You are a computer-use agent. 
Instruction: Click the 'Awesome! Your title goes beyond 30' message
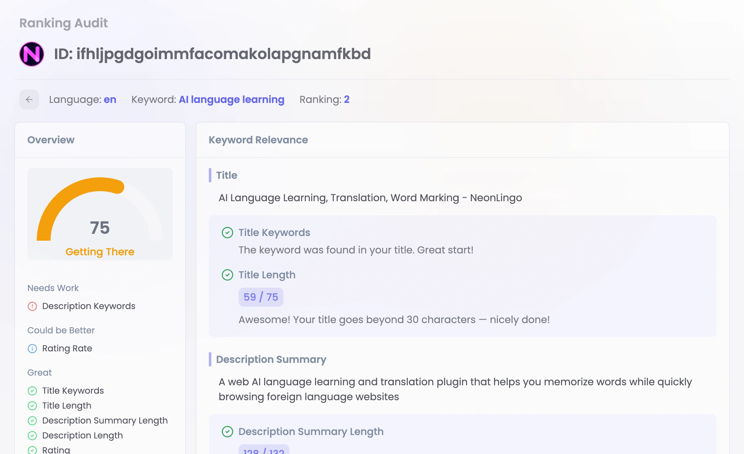pyautogui.click(x=394, y=320)
